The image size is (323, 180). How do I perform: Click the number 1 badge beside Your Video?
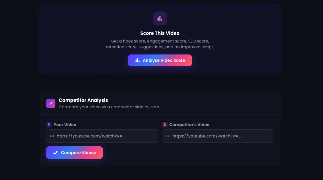[x=49, y=125]
